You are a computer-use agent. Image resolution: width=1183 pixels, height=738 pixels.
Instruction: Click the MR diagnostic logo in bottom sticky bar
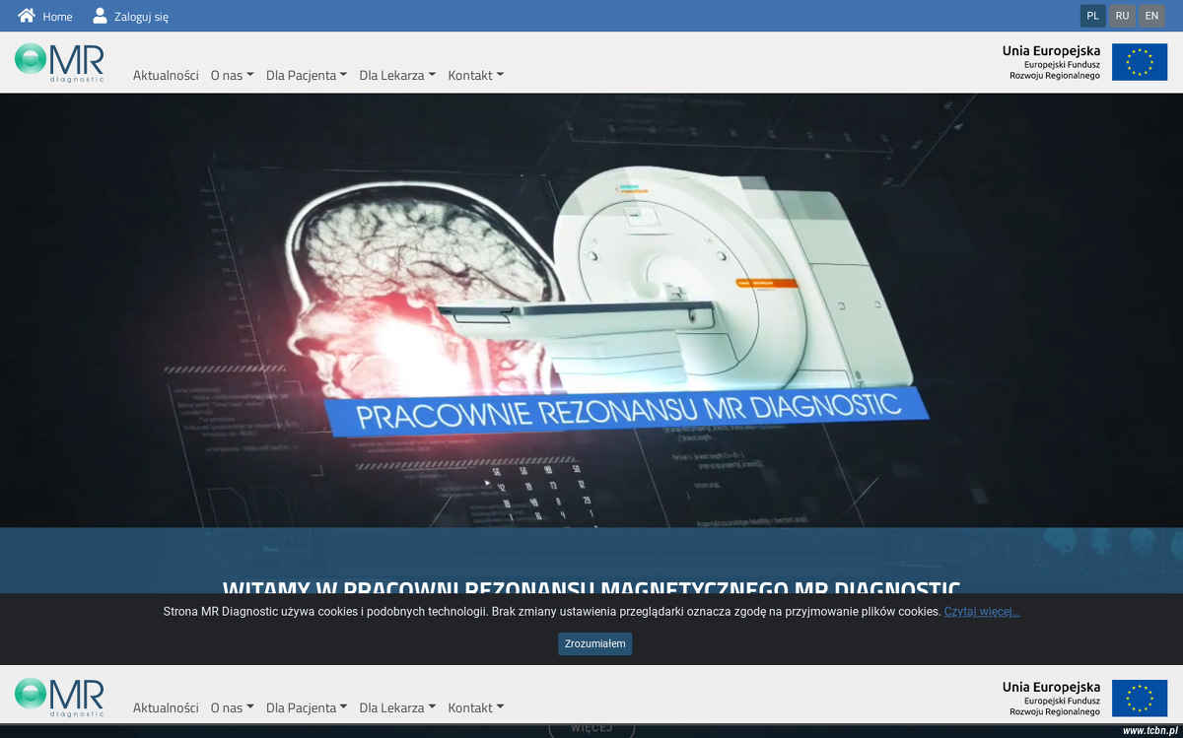point(59,697)
